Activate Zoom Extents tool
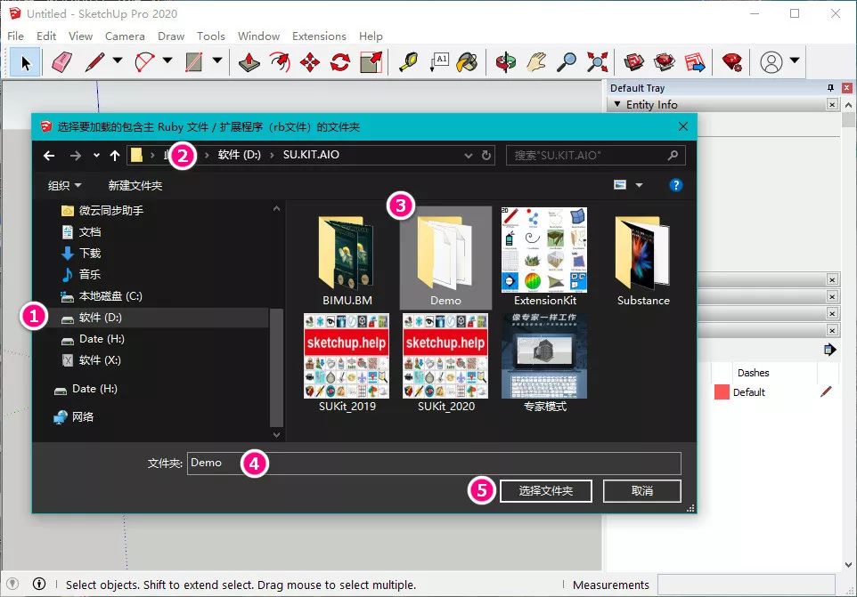 click(x=598, y=62)
